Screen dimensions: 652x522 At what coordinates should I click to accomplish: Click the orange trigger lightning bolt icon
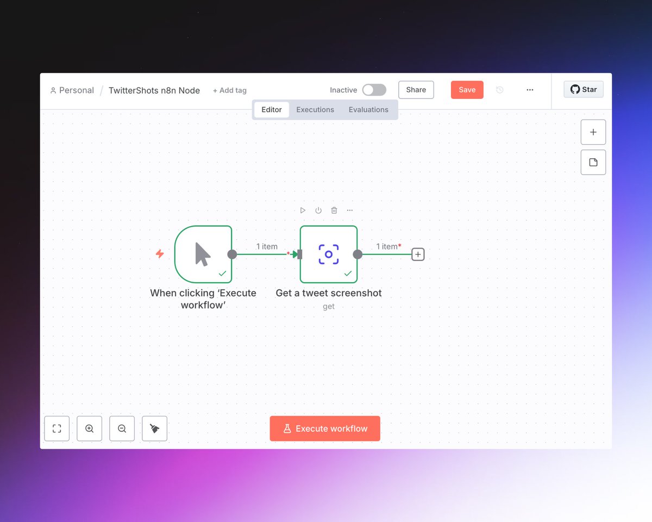(x=160, y=254)
